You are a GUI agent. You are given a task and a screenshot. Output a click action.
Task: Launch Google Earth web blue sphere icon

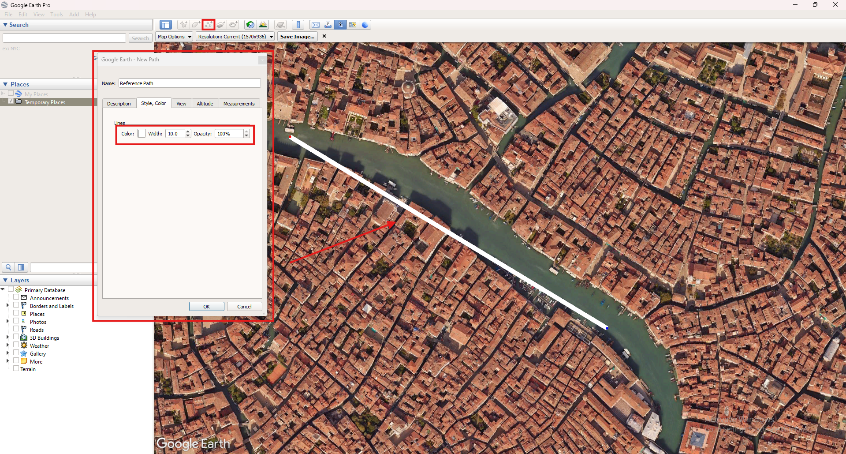365,25
